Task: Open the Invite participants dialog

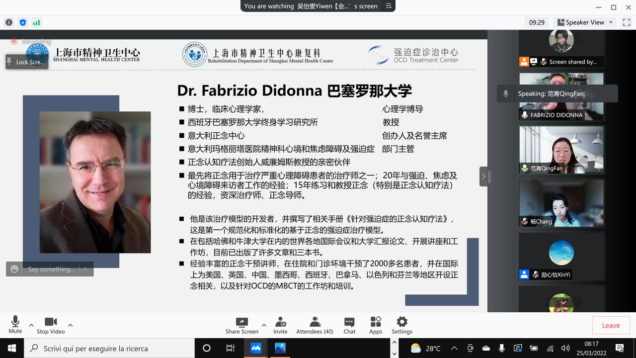Action: point(280,325)
